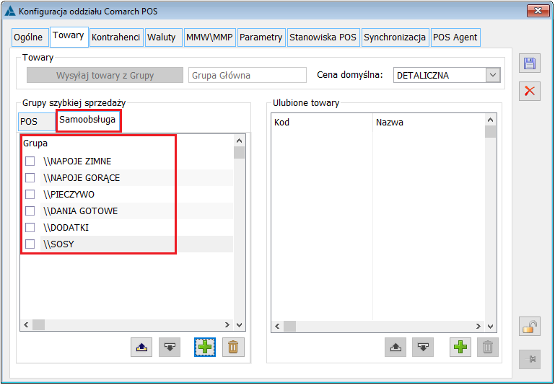
Task: Check the \\NAPOJE GORĄCE group checkbox
Action: click(x=30, y=177)
